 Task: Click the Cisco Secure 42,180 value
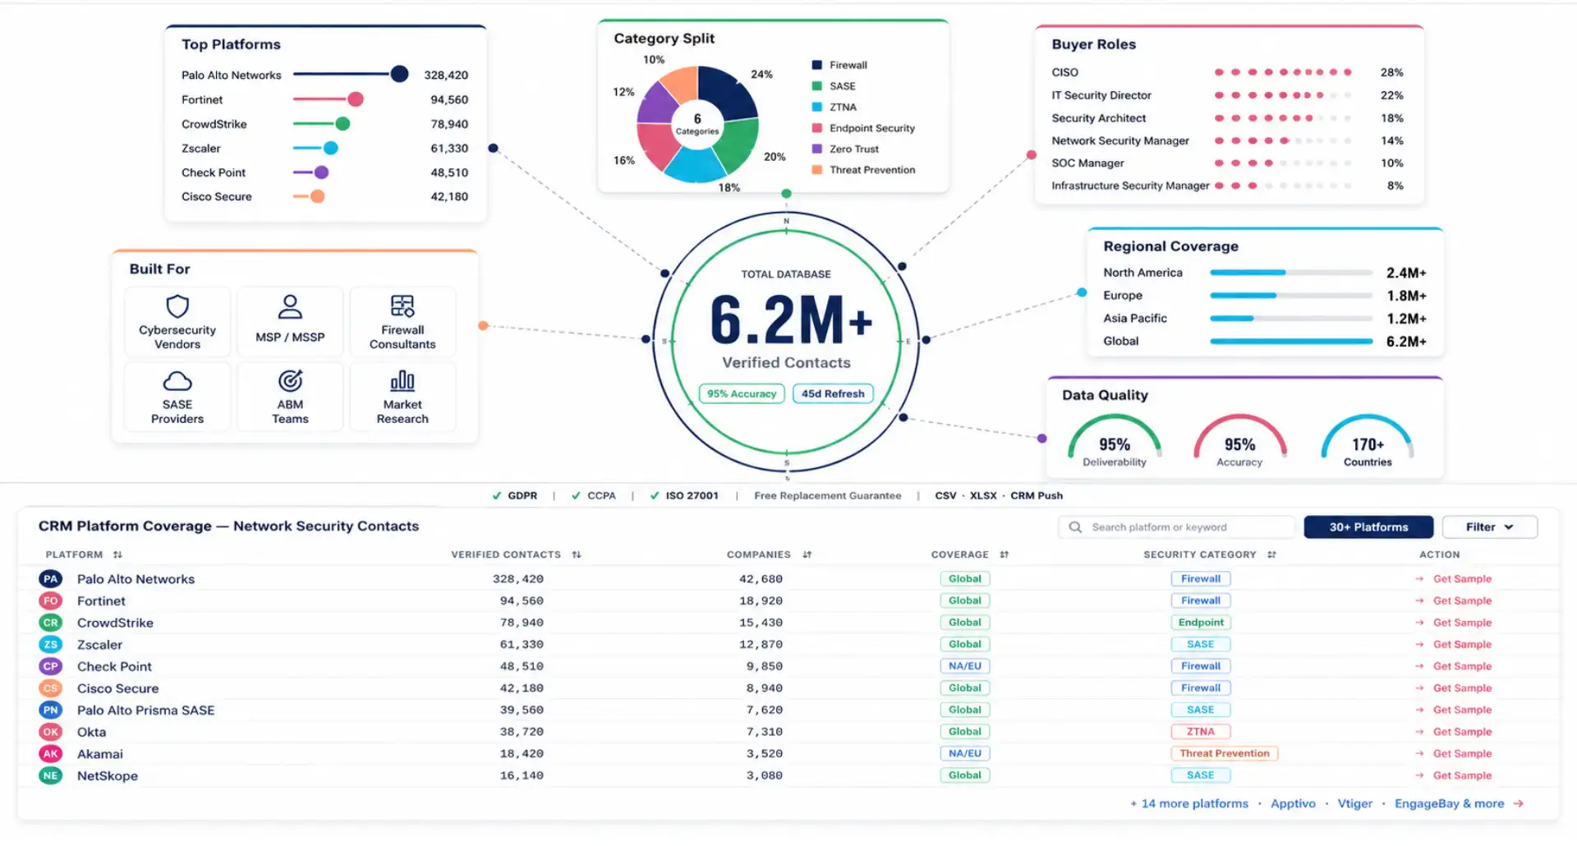[x=449, y=197]
